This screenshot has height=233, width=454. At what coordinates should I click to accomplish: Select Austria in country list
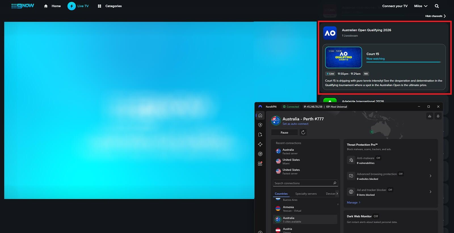pyautogui.click(x=305, y=230)
